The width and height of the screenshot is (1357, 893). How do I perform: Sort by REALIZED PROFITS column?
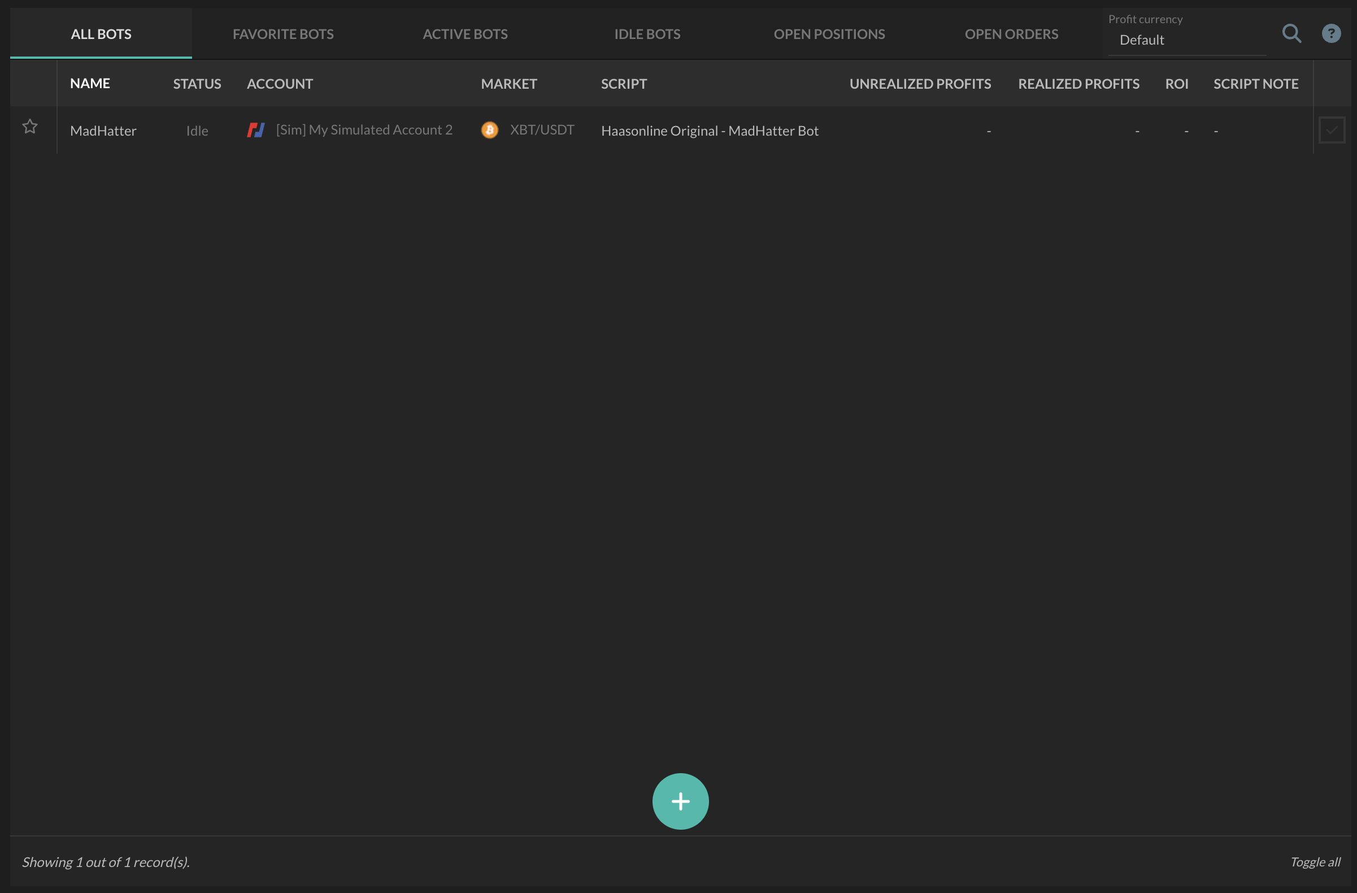[x=1078, y=83]
